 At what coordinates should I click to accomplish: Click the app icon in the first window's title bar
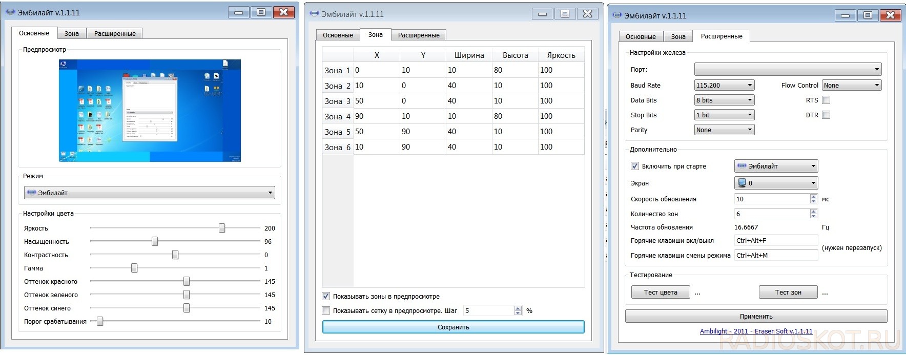tap(11, 12)
